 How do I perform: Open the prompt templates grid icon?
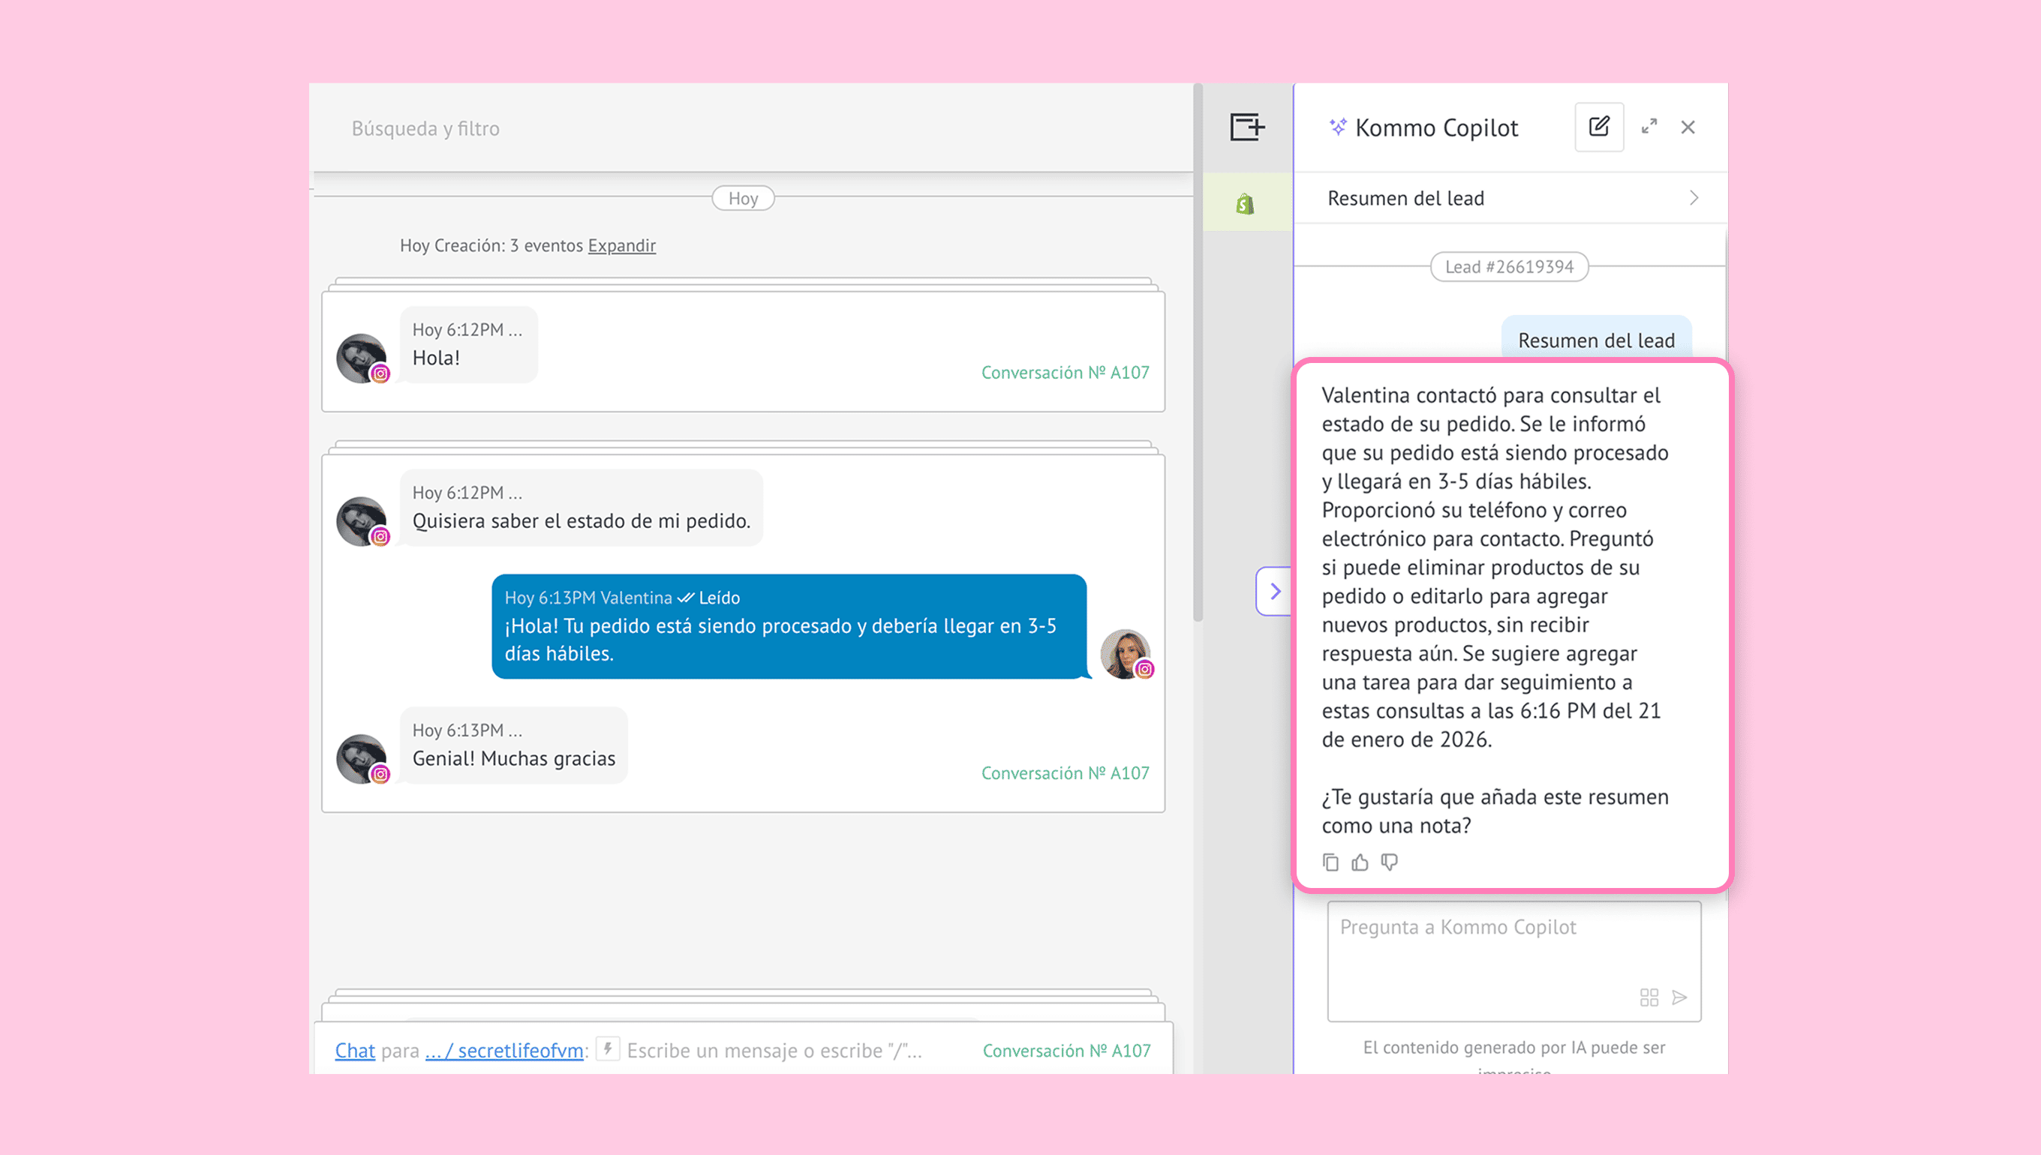(x=1649, y=997)
